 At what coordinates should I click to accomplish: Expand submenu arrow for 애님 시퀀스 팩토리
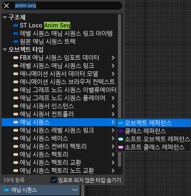point(113,154)
